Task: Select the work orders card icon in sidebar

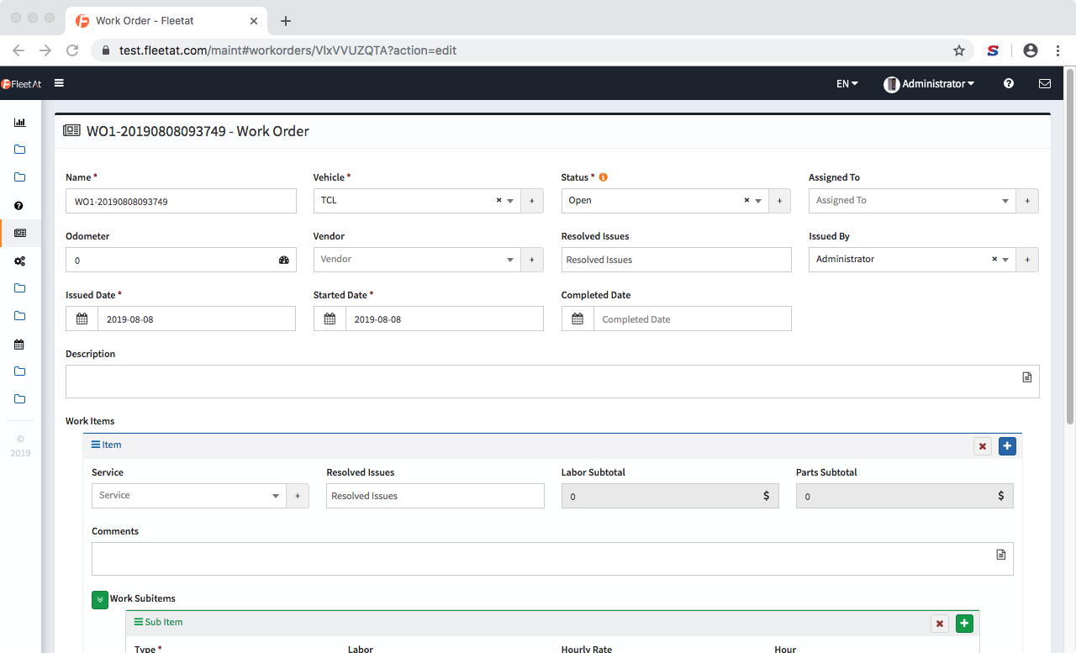Action: coord(19,233)
